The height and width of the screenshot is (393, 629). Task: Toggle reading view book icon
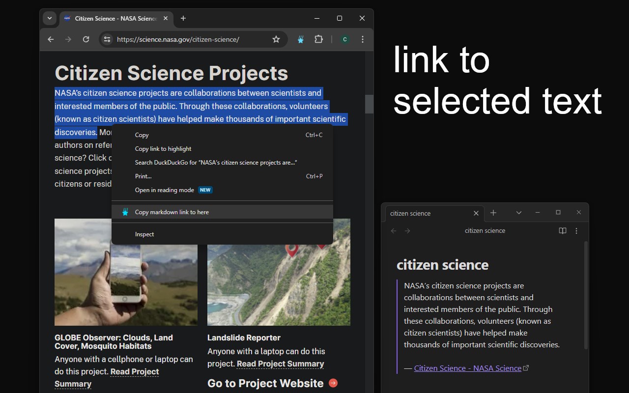coord(563,231)
